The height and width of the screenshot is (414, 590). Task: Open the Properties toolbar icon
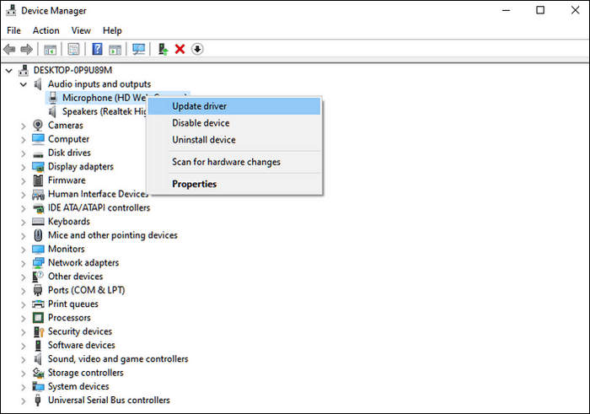(x=74, y=49)
